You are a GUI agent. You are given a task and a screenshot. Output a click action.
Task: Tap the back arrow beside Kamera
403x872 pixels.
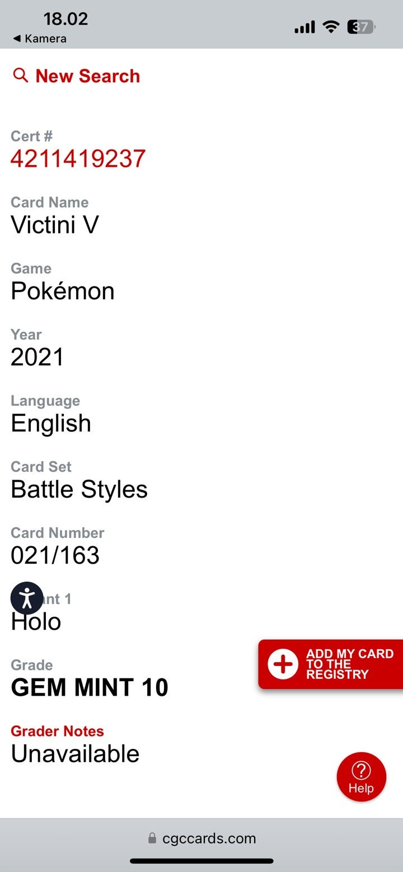[x=17, y=39]
